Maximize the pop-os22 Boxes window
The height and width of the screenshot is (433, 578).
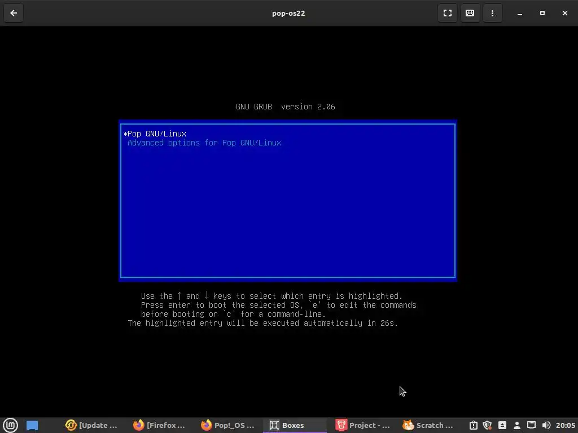(x=542, y=14)
